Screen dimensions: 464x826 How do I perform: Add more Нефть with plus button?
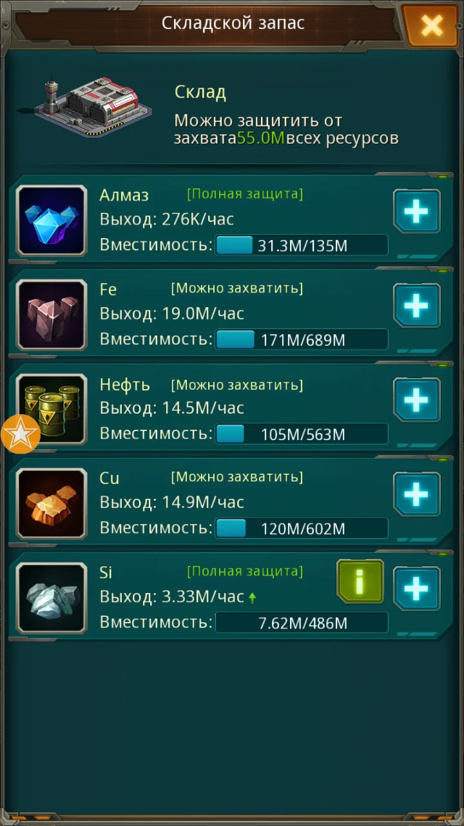point(417,400)
